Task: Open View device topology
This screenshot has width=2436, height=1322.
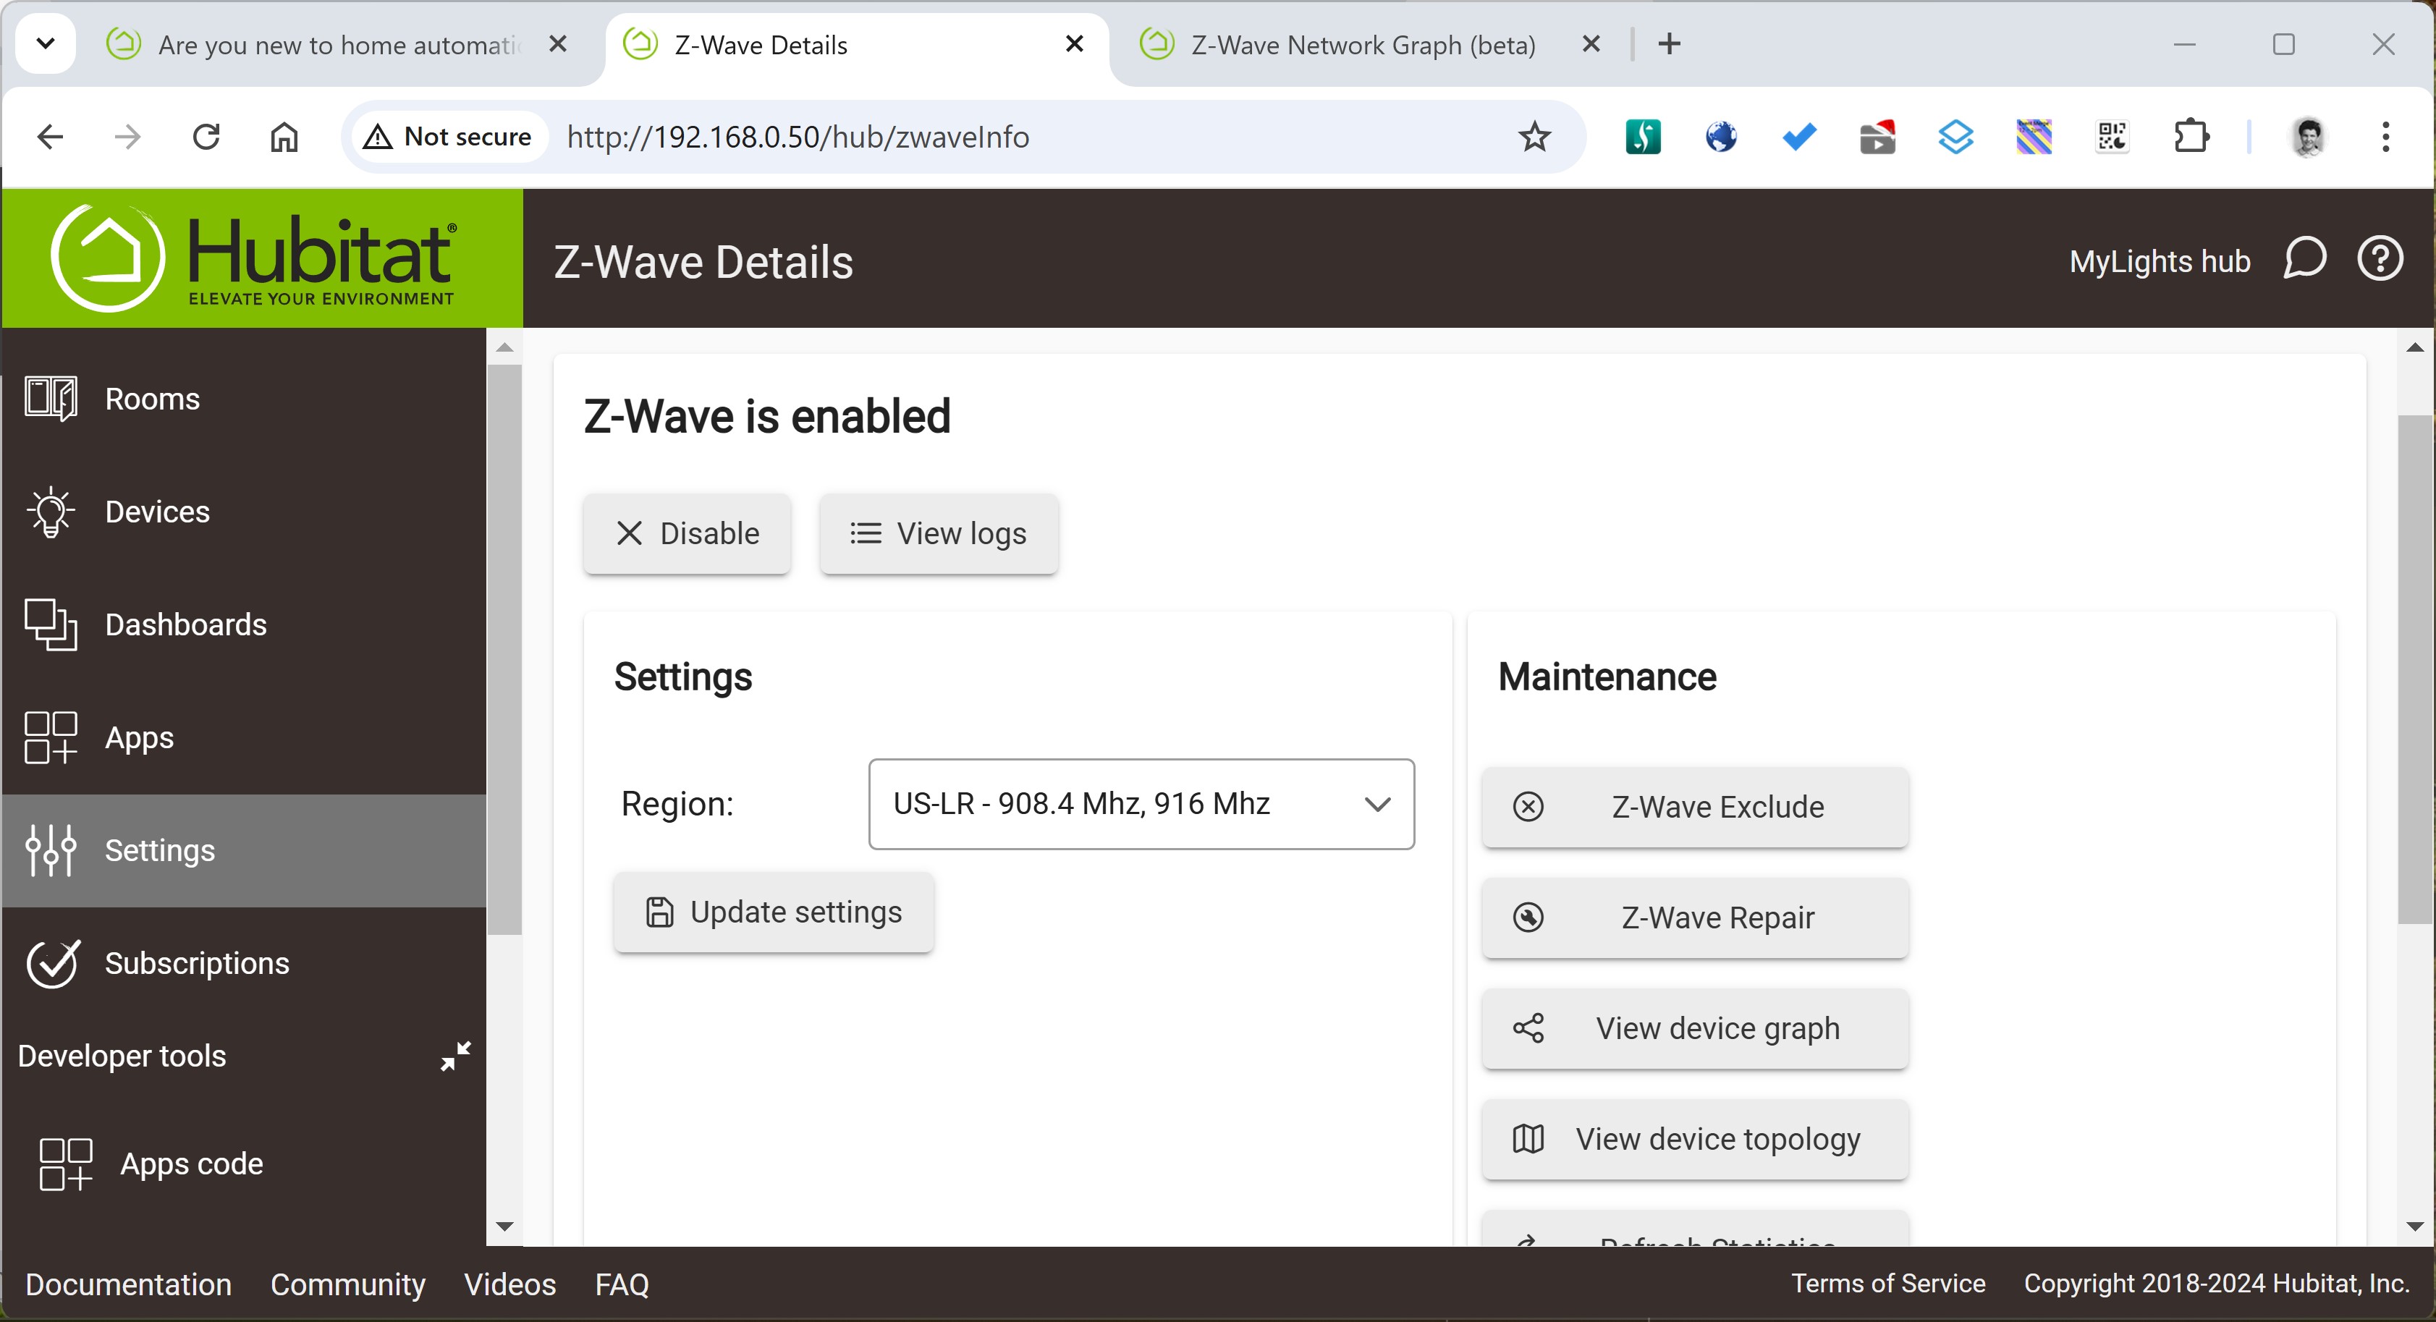Action: pyautogui.click(x=1696, y=1140)
